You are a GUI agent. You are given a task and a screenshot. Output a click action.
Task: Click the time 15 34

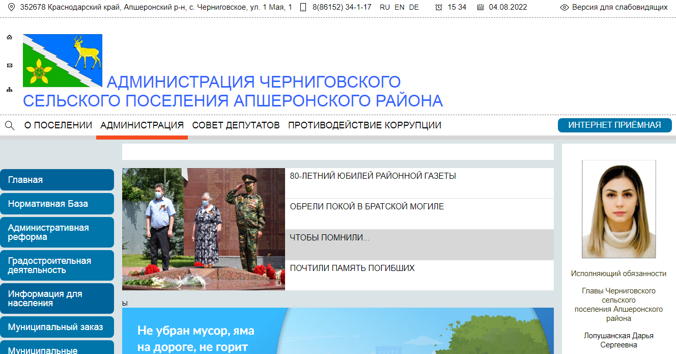[x=457, y=7]
